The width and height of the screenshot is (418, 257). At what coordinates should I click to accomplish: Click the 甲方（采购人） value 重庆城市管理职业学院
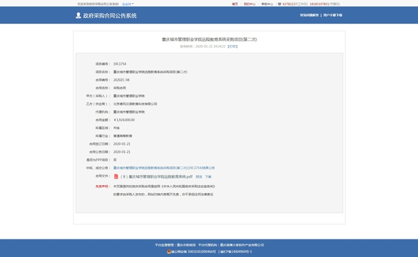(129, 96)
